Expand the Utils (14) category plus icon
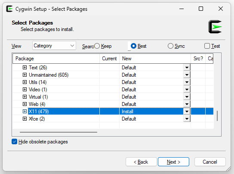 (25, 82)
